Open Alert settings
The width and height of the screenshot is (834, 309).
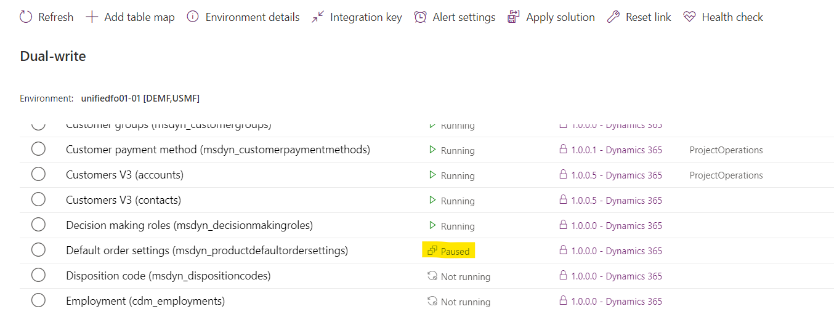[x=464, y=17]
